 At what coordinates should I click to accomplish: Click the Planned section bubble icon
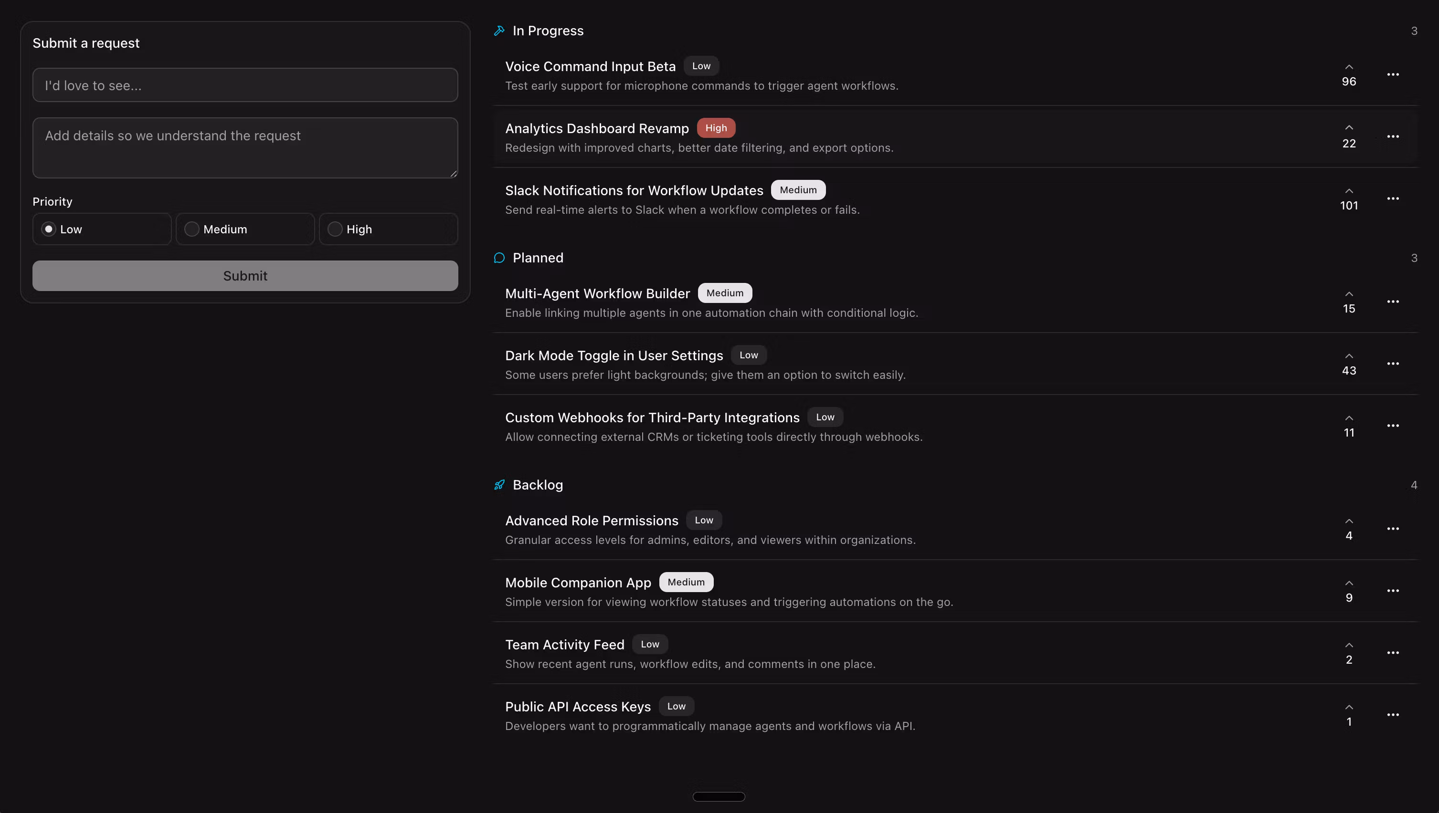tap(499, 258)
